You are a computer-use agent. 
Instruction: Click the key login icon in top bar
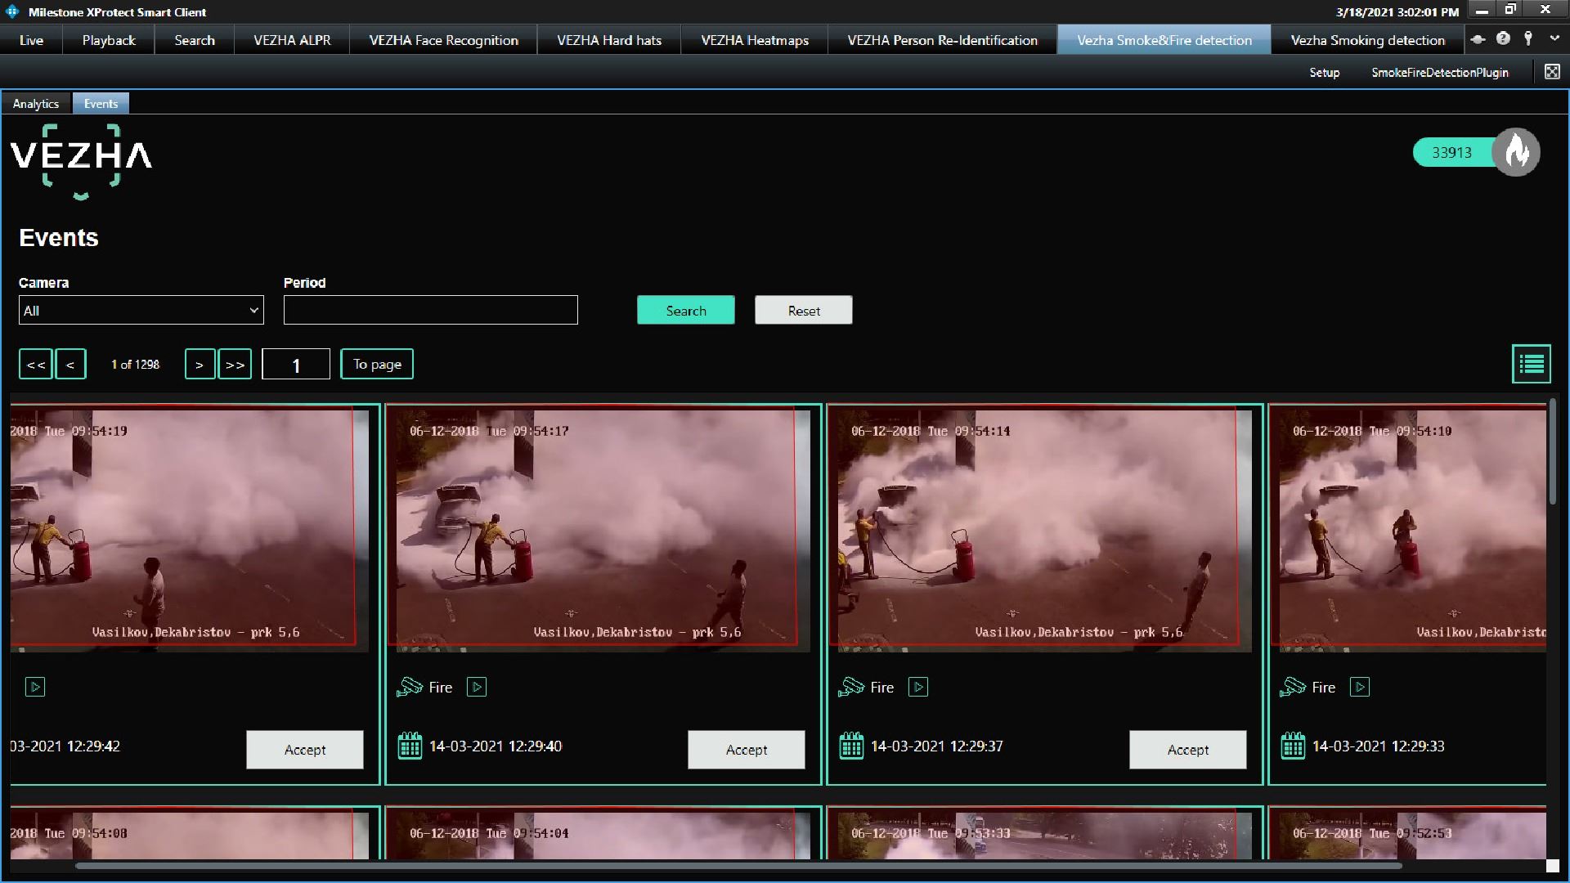pos(1528,38)
